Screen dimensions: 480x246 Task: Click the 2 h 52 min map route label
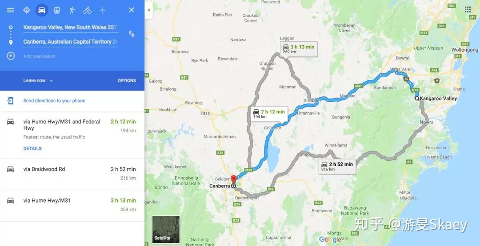[337, 166]
